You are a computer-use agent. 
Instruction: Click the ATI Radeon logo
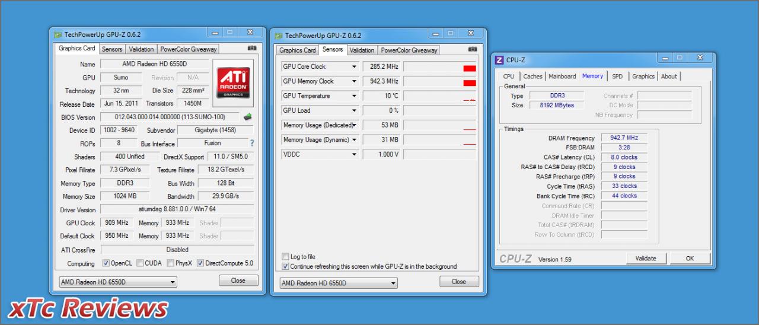tap(233, 82)
